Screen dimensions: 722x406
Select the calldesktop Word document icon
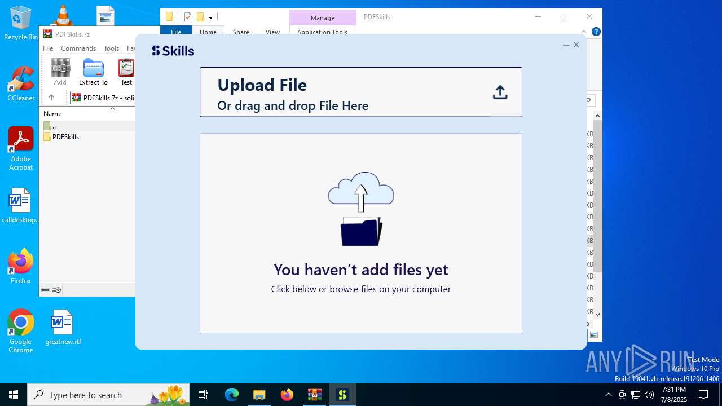click(x=20, y=206)
